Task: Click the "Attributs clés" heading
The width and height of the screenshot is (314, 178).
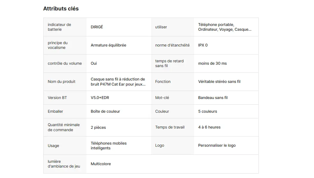Action: 61,9
